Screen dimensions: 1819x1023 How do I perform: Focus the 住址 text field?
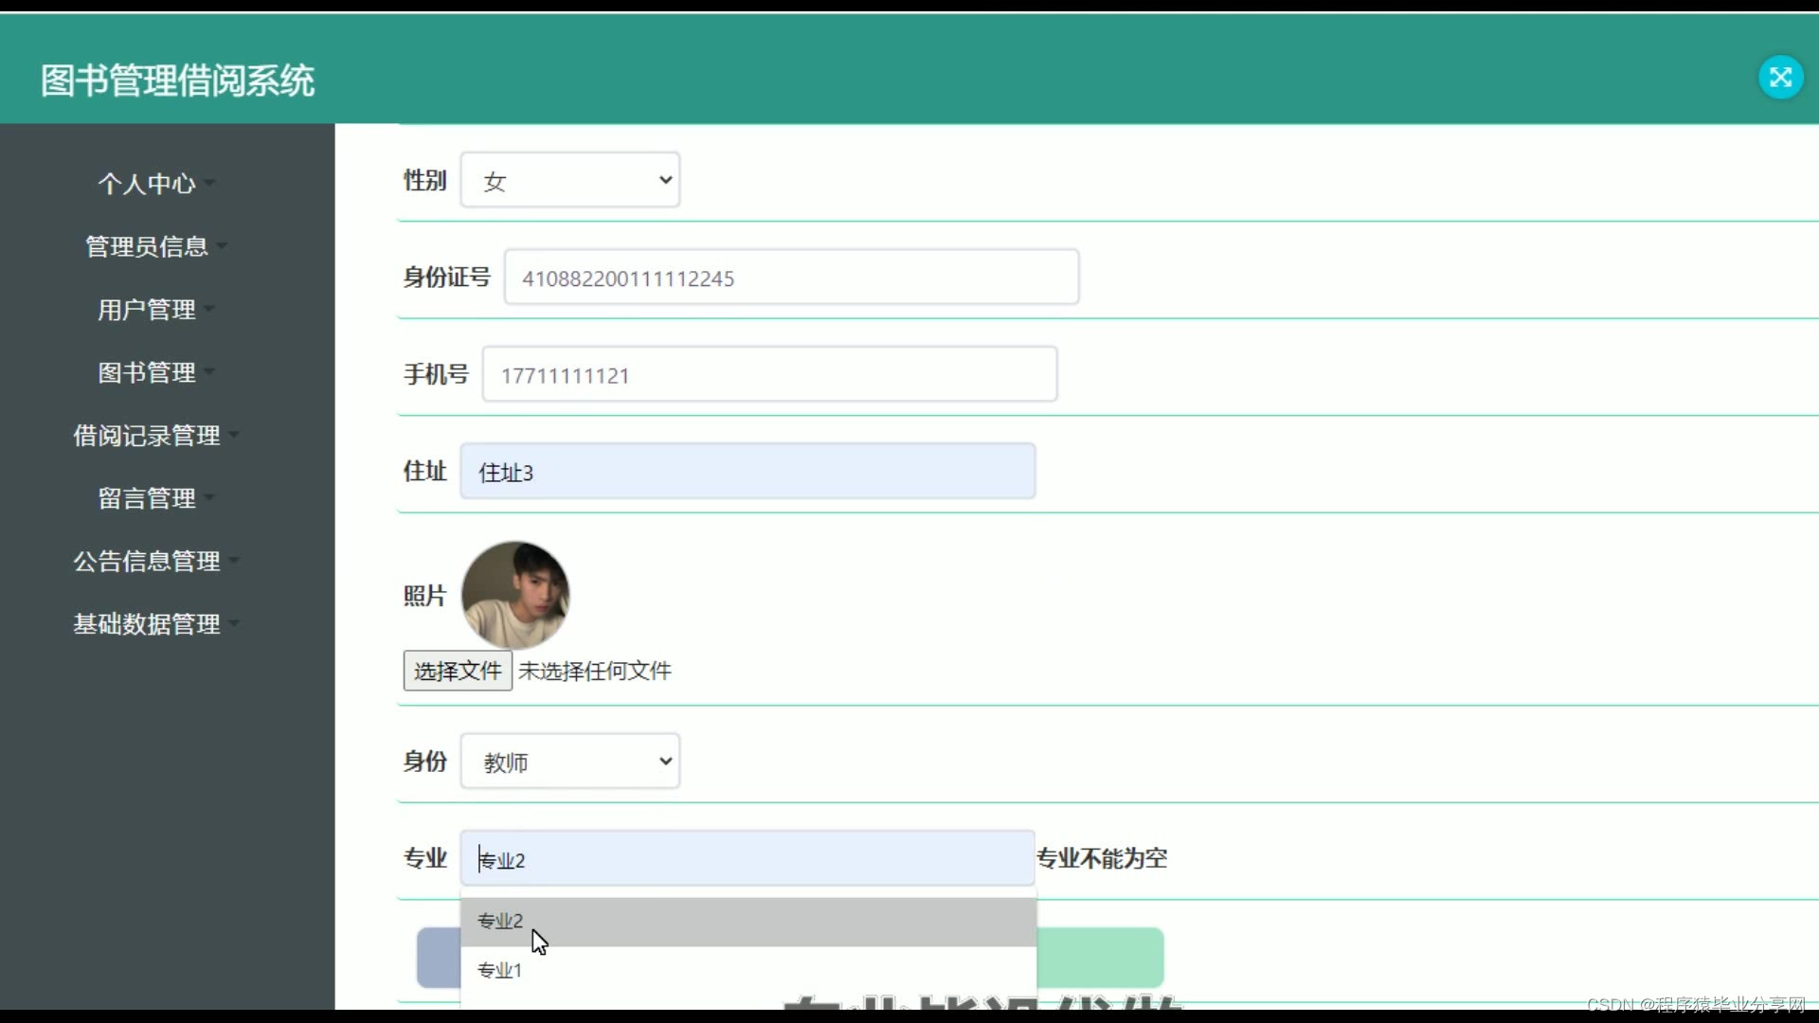pyautogui.click(x=747, y=472)
